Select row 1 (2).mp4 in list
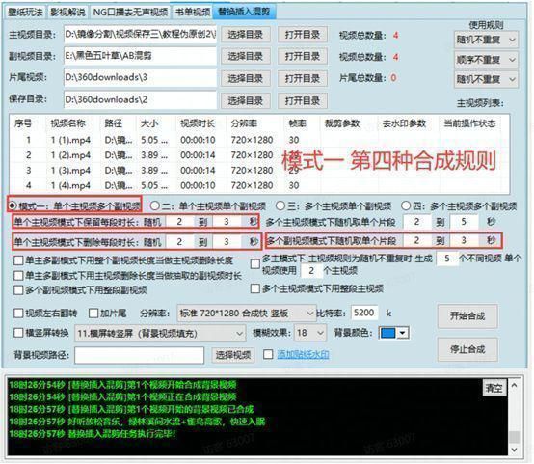The width and height of the screenshot is (534, 464). 259,155
